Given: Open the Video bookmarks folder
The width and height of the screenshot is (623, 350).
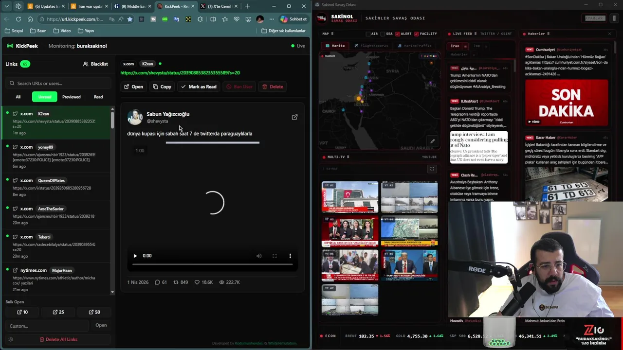Looking at the screenshot, I should pyautogui.click(x=62, y=31).
